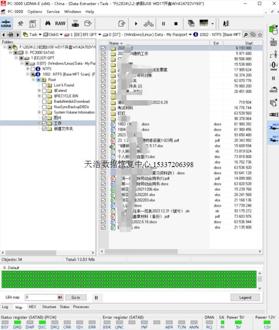Click the SATA0 port icon
This screenshot has height=330, width=279.
(6, 24)
